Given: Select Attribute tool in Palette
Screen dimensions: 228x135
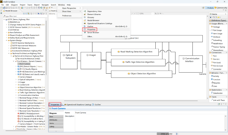Looking at the screenshot, I should (215, 37).
